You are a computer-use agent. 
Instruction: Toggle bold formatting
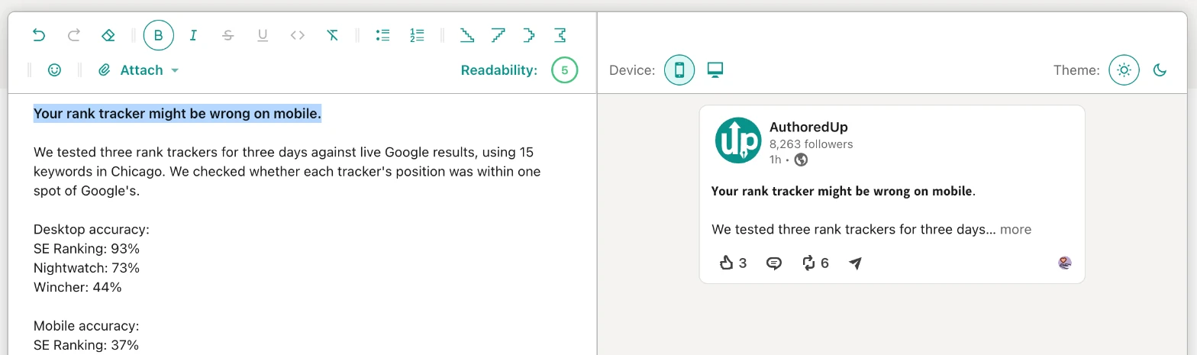click(x=159, y=35)
